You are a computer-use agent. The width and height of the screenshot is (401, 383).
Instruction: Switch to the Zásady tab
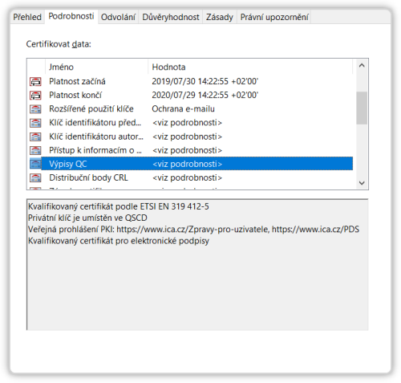click(x=220, y=17)
